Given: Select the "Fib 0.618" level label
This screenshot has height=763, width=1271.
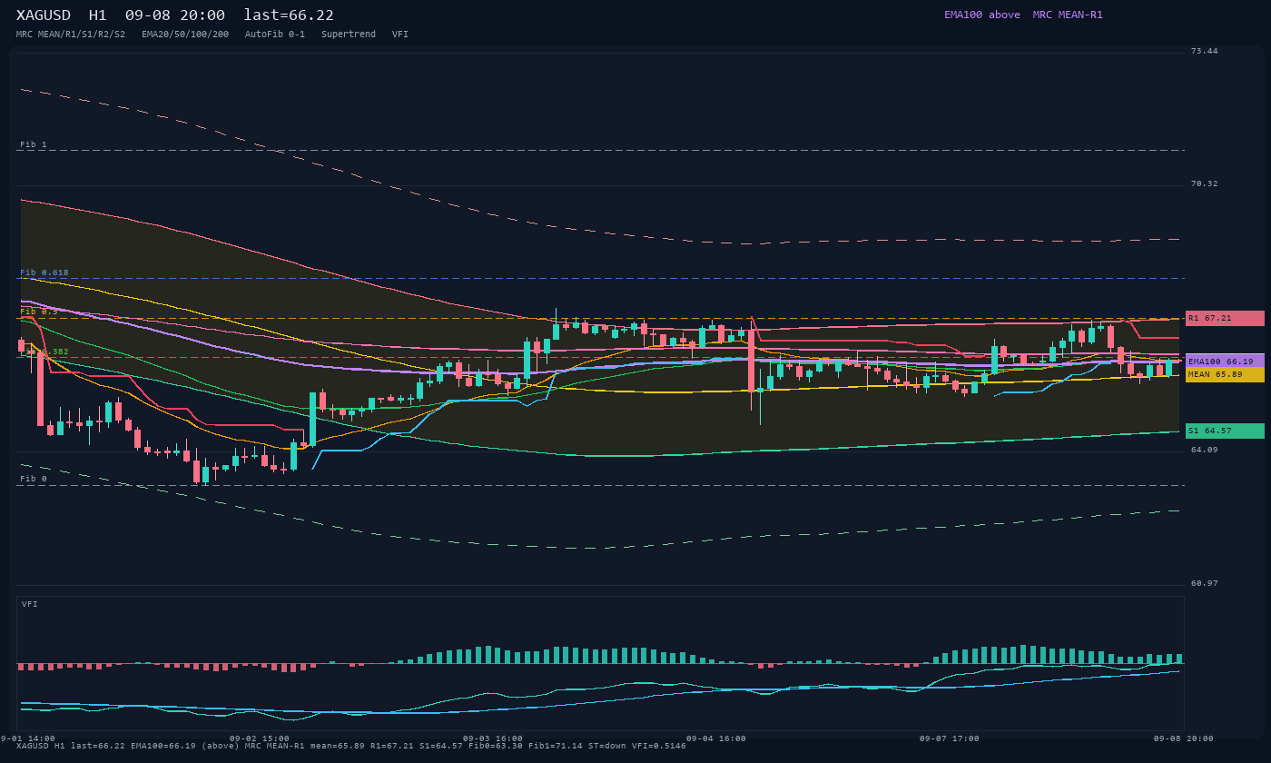Looking at the screenshot, I should (44, 273).
